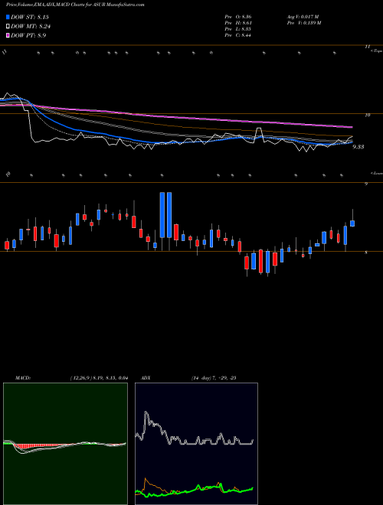Click the 10 price axis label
The width and height of the screenshot is (383, 505).
(367, 115)
